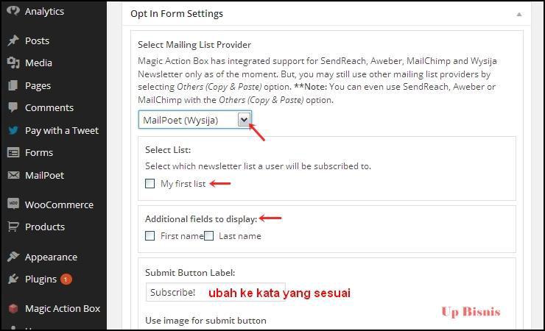Click the Pages icon in sidebar
The width and height of the screenshot is (545, 331).
pyautogui.click(x=13, y=85)
